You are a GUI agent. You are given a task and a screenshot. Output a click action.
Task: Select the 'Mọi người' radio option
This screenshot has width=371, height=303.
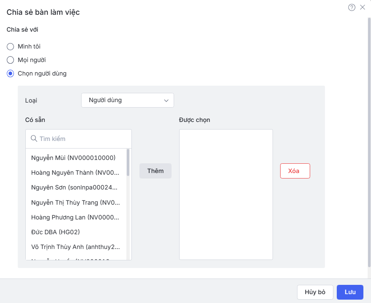[x=11, y=60]
